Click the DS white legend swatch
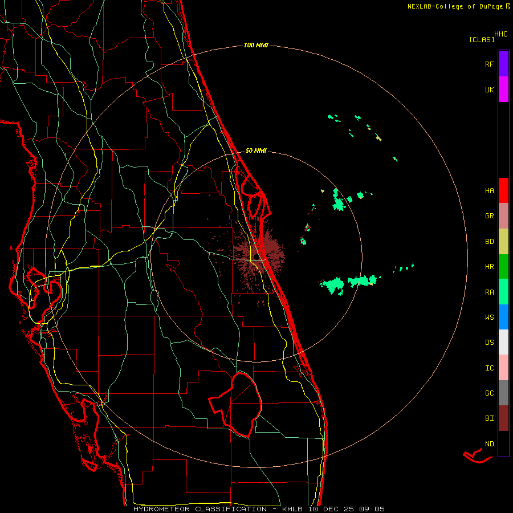This screenshot has width=513, height=513. [503, 342]
